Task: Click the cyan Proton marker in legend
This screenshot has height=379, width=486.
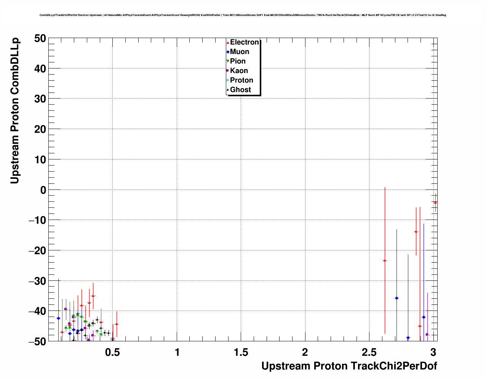Action: click(x=228, y=80)
